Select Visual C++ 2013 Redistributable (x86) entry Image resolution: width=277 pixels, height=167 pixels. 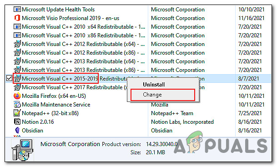coord(83,70)
